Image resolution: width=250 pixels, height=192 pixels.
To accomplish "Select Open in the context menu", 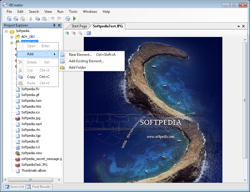I will (38, 46).
